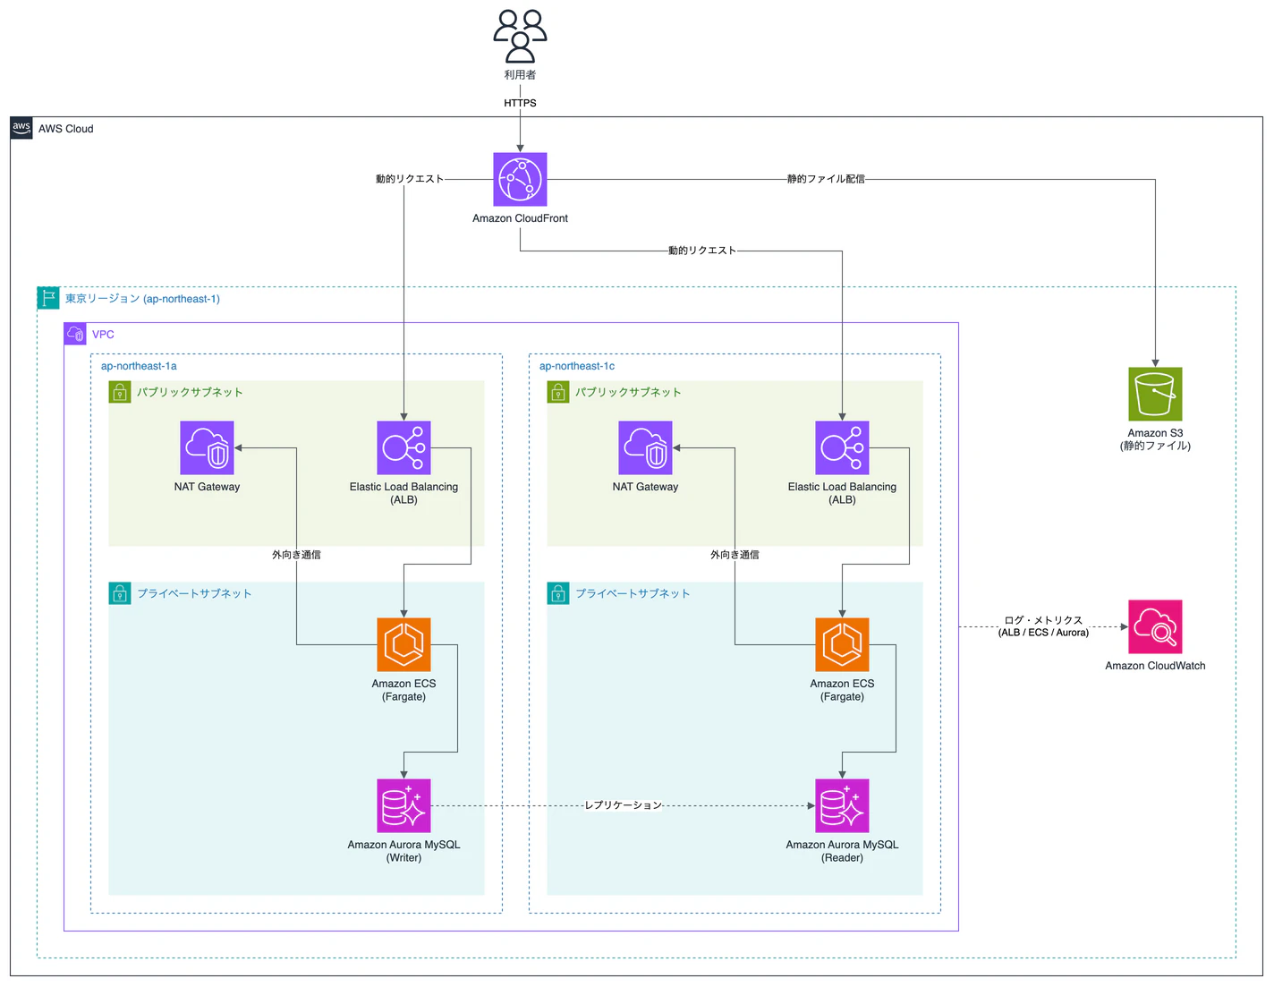Select the ap-northeast-1a zone label

coord(139,366)
